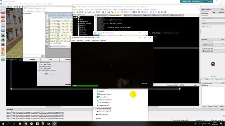The height and width of the screenshot is (126, 225).
Task: Open Файл menu in J.A.C.K.
Action: click(x=5, y=4)
